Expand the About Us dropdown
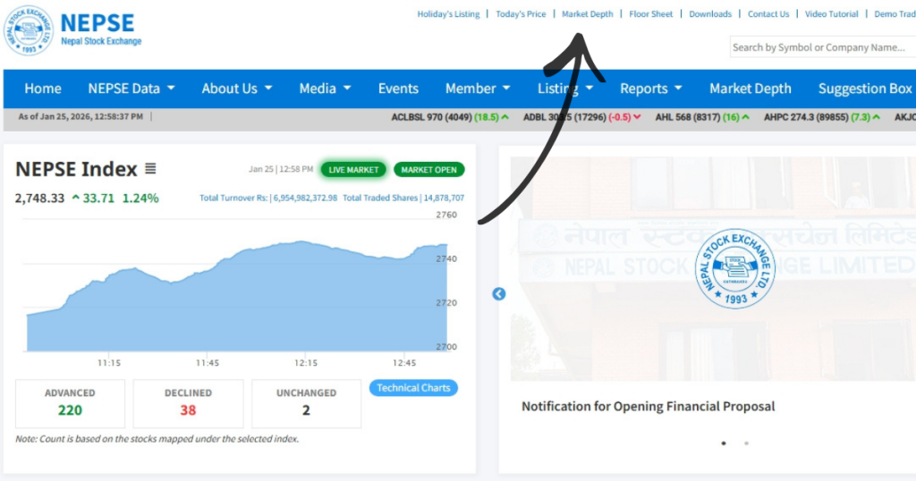916x481 pixels. (x=236, y=89)
